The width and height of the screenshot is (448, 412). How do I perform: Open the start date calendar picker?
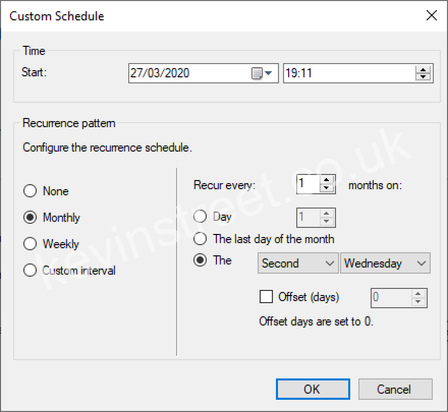click(x=262, y=73)
